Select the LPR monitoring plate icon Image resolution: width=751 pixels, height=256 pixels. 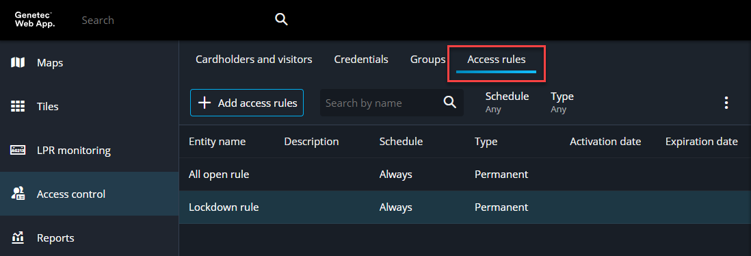pos(18,151)
